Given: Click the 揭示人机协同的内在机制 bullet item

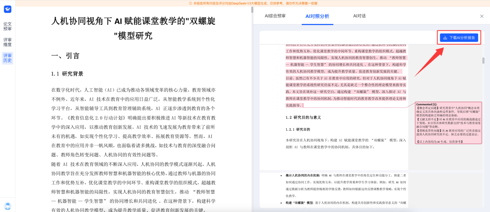Looking at the screenshot, I should point(302,175).
